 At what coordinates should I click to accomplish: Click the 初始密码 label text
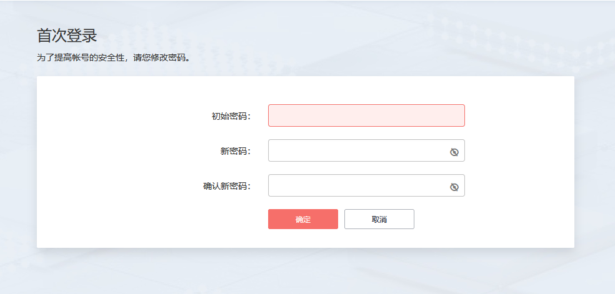tap(231, 116)
